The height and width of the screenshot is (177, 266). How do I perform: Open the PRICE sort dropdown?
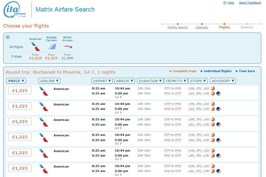tap(16, 81)
